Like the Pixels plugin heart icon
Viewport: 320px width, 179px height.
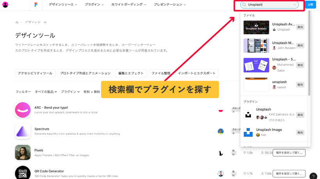[245, 153]
